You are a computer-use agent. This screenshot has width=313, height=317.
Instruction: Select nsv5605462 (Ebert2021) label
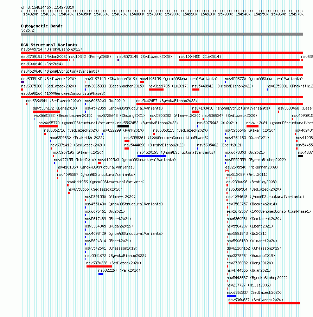point(220,145)
